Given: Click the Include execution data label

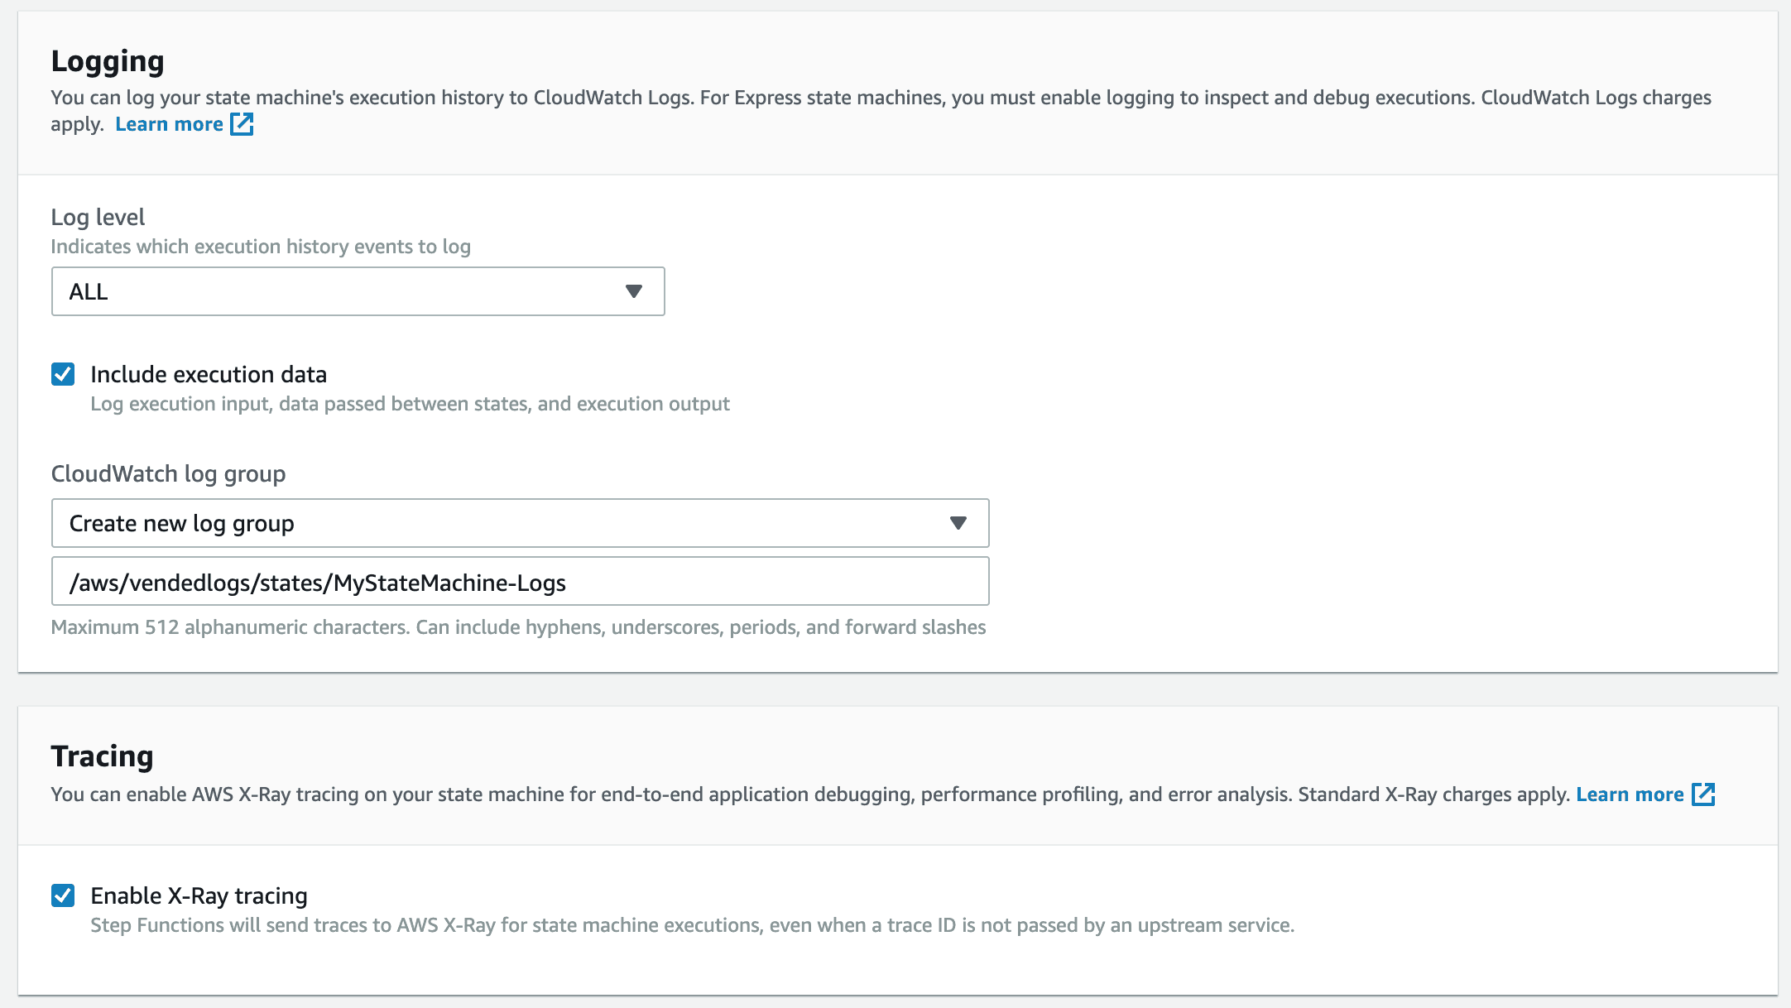Looking at the screenshot, I should click(x=209, y=374).
